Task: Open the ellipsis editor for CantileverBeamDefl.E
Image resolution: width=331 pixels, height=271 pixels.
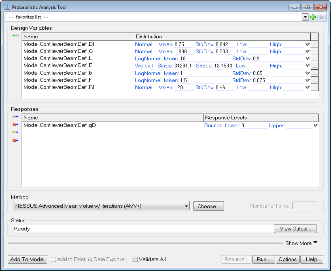Action: [x=315, y=66]
